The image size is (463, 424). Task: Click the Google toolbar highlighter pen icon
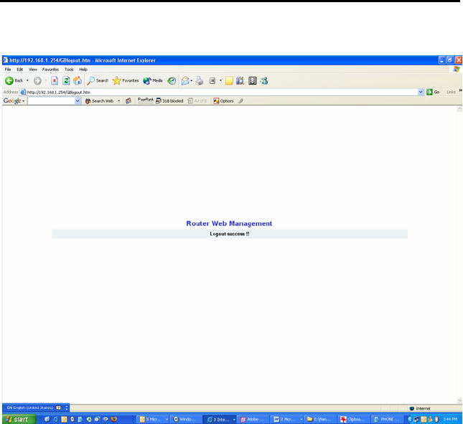240,101
